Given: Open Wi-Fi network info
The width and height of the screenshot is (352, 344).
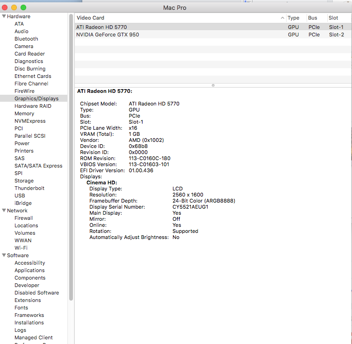Looking at the screenshot, I should [21, 248].
